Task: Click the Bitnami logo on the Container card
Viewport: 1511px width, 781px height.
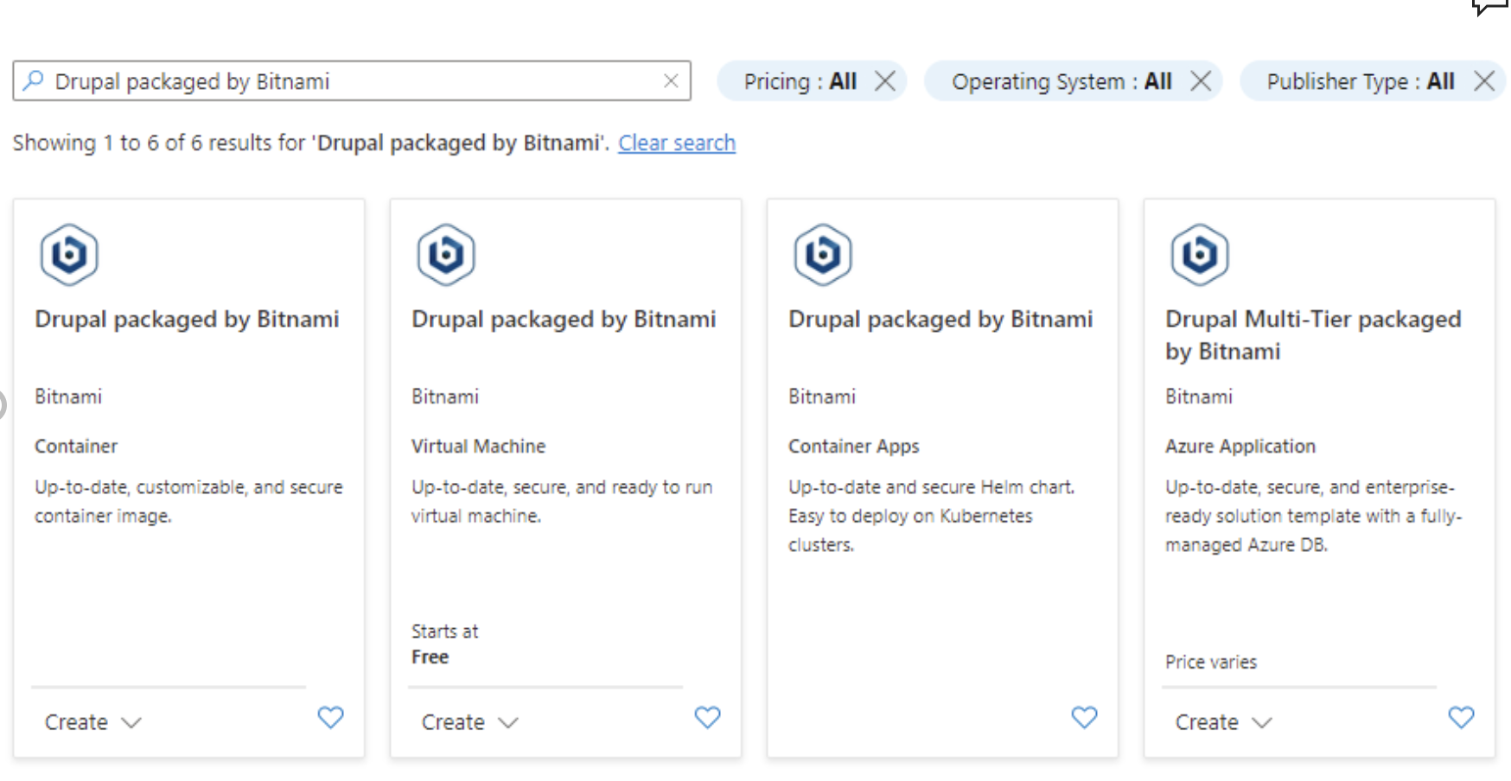Action: [x=69, y=254]
